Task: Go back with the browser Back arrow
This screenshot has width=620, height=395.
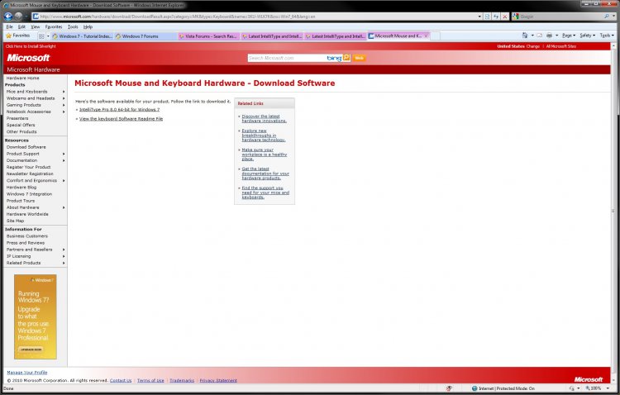Action: 8,17
